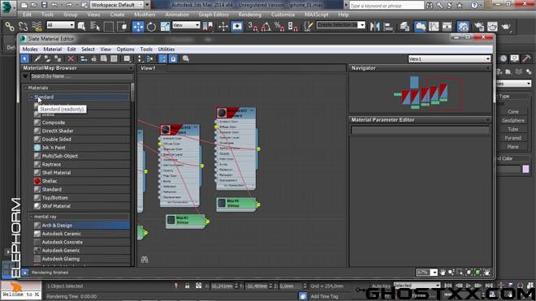This screenshot has height=301, width=536.
Task: Click the Mirror tool icon
Action: (x=374, y=26)
